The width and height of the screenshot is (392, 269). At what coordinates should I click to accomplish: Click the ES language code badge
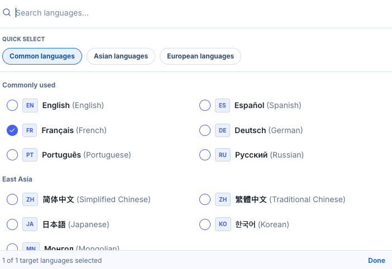click(x=222, y=105)
